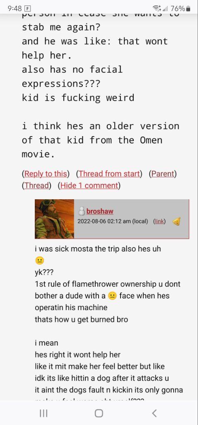Tap the cellular signal strength icon
The width and height of the screenshot is (198, 425).
[164, 9]
